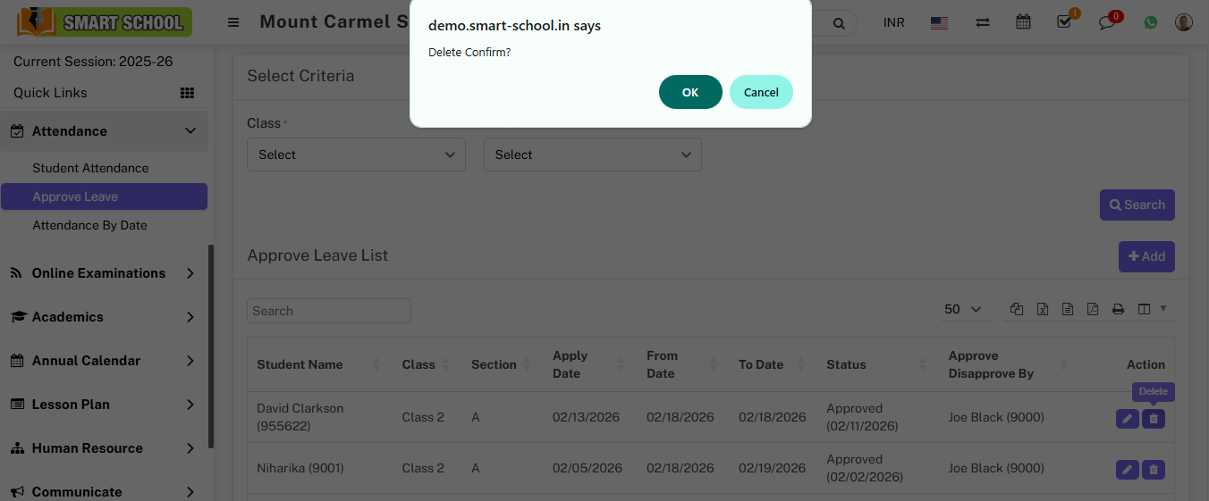The image size is (1209, 501).
Task: Click the US flag language icon
Action: pos(939,23)
